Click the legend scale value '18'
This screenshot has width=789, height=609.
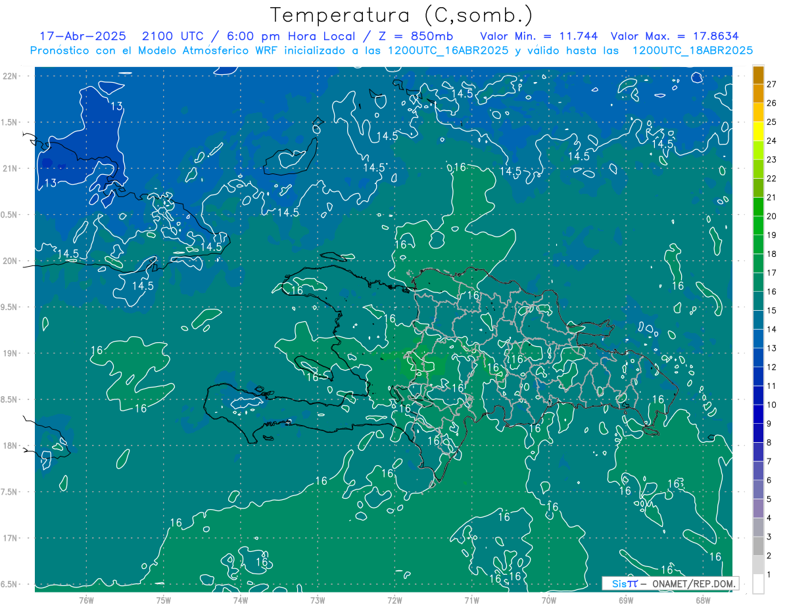coord(771,254)
